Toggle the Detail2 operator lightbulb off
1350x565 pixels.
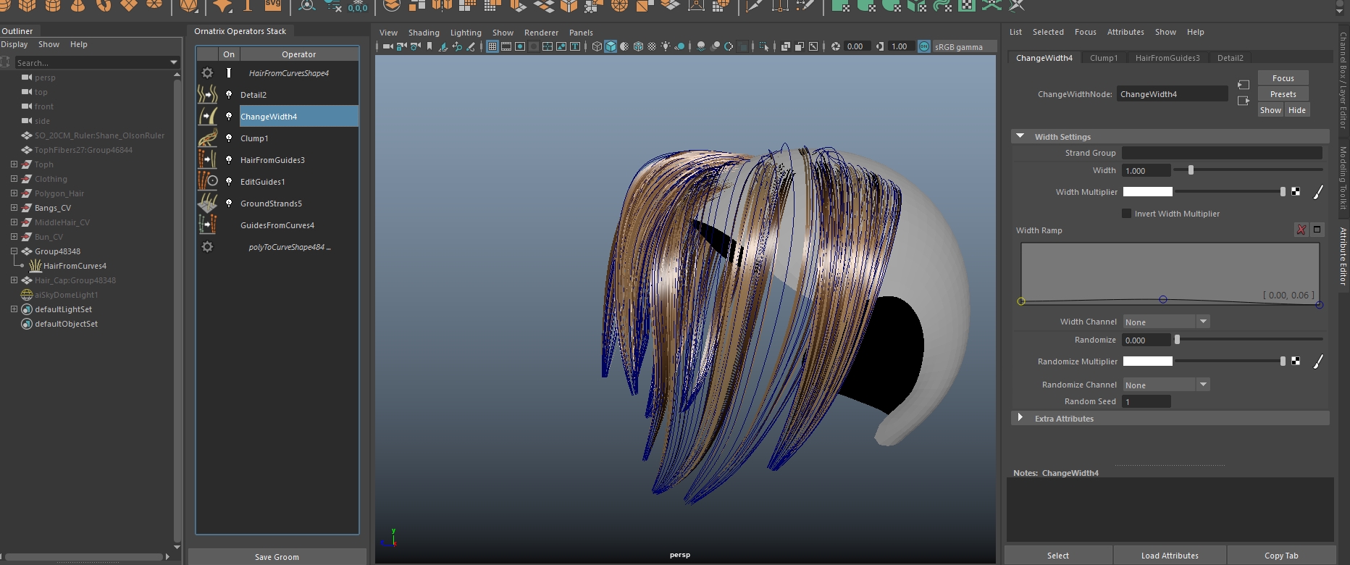click(x=229, y=94)
